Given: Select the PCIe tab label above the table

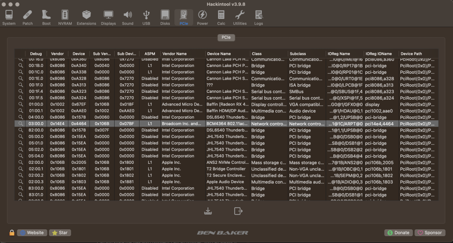Looking at the screenshot, I should point(226,38).
